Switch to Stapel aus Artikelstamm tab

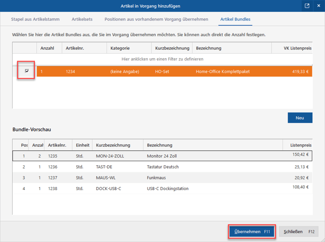35,19
